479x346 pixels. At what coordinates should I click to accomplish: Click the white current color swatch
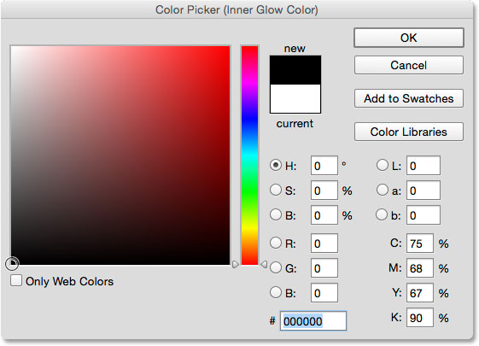[295, 99]
